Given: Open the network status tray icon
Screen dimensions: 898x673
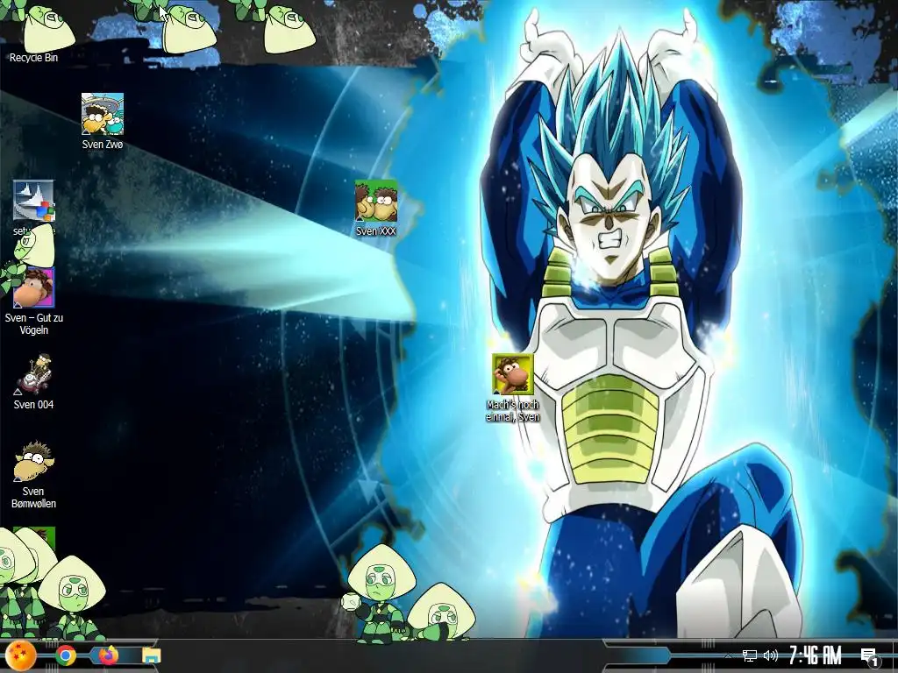Looking at the screenshot, I should (749, 655).
